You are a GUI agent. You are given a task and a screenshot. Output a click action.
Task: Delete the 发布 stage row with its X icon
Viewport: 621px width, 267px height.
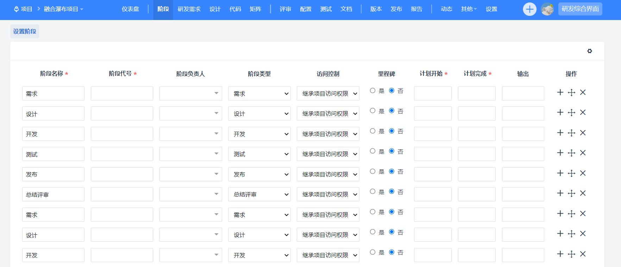583,173
